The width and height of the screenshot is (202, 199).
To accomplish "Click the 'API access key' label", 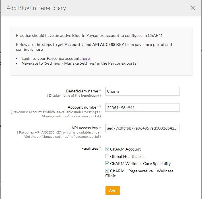I will pyautogui.click(x=84, y=128).
